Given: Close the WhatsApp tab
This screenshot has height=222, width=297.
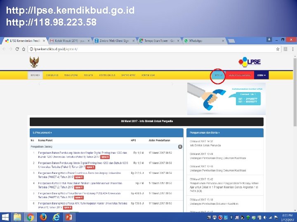Looking at the screenshot, I should tap(223, 41).
